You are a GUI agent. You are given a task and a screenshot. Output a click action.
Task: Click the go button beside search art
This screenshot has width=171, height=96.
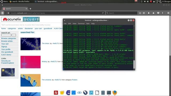click(14, 35)
